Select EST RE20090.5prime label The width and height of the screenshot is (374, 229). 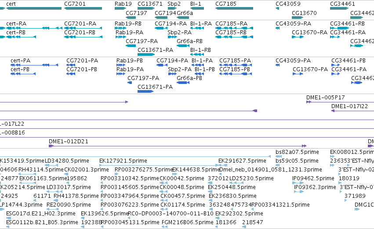click(x=69, y=205)
